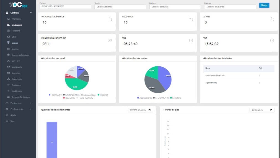Click the Ajuda help icon
Screen dimensions: 280x158
pos(7,115)
